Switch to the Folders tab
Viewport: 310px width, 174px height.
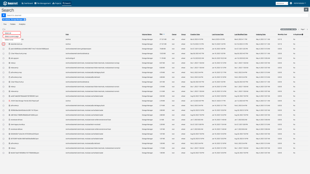[13, 24]
